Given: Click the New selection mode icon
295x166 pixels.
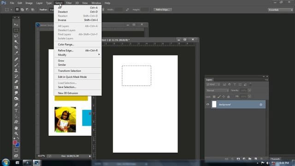Looking at the screenshot, I should pyautogui.click(x=17, y=9).
